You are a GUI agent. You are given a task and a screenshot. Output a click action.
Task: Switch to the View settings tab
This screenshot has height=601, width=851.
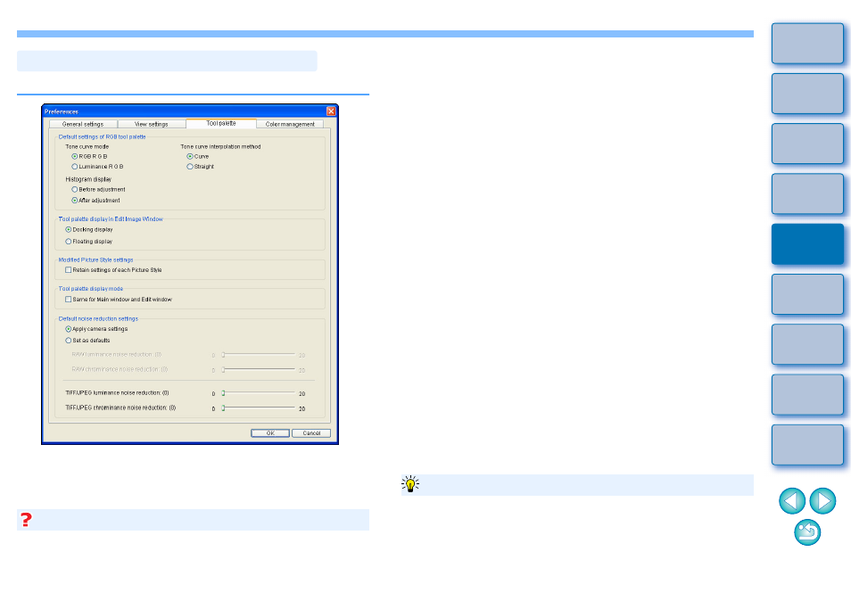(x=152, y=124)
